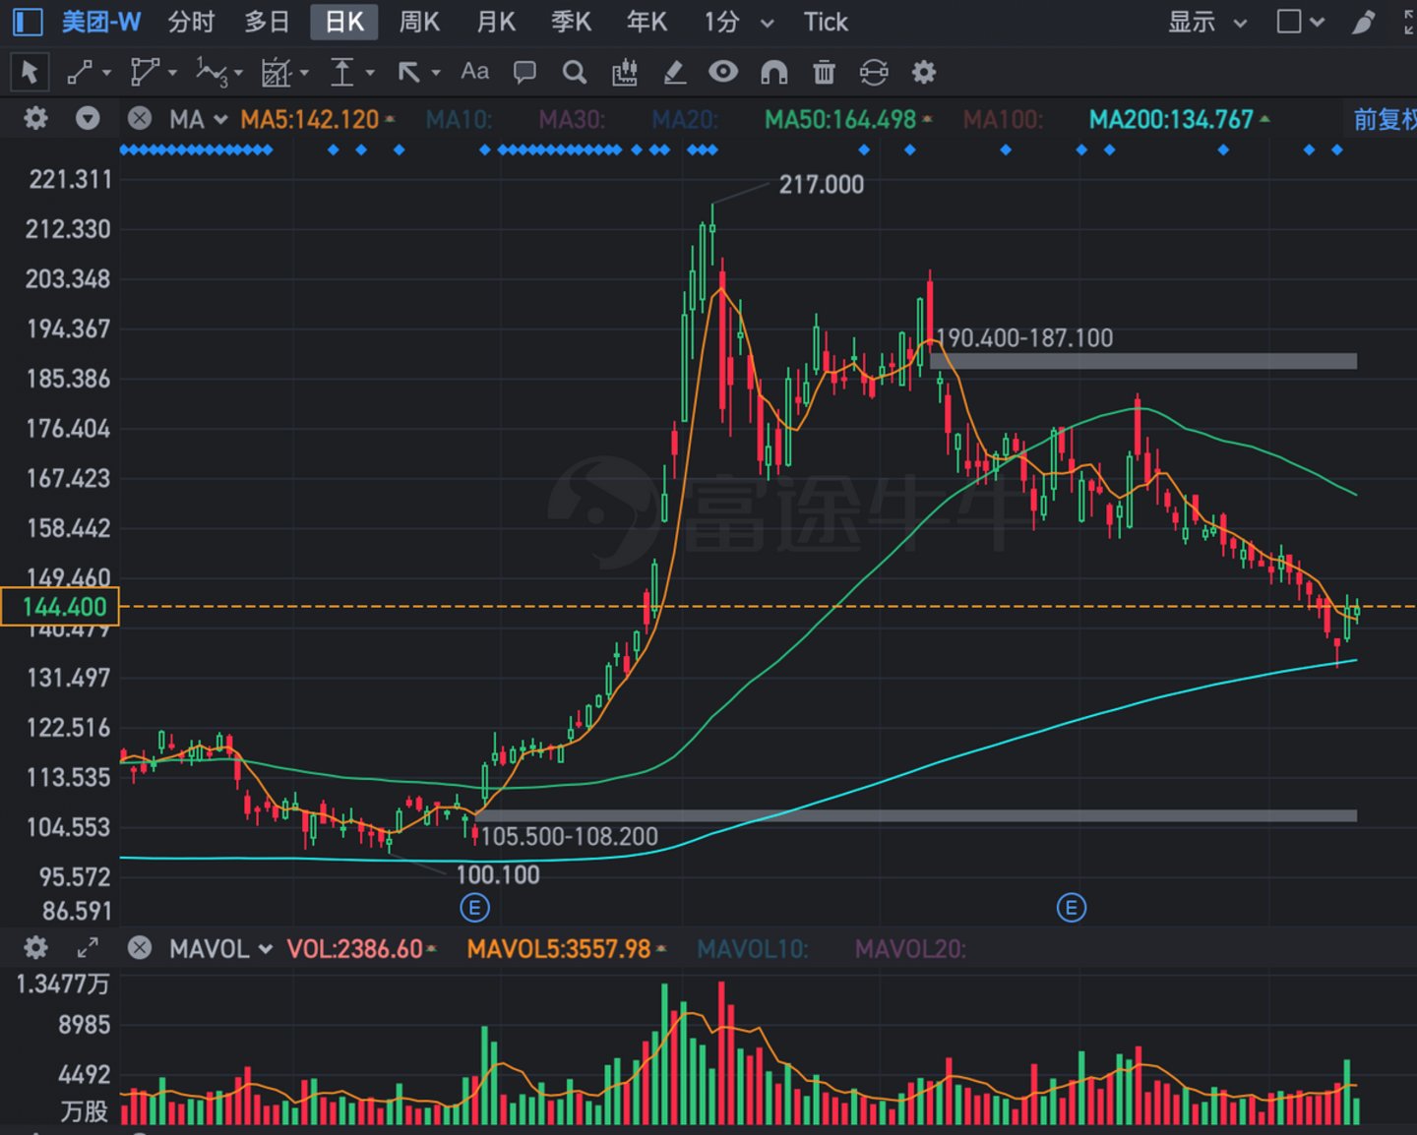Click the magnifier zoom tool
The width and height of the screenshot is (1417, 1135).
coord(574,72)
